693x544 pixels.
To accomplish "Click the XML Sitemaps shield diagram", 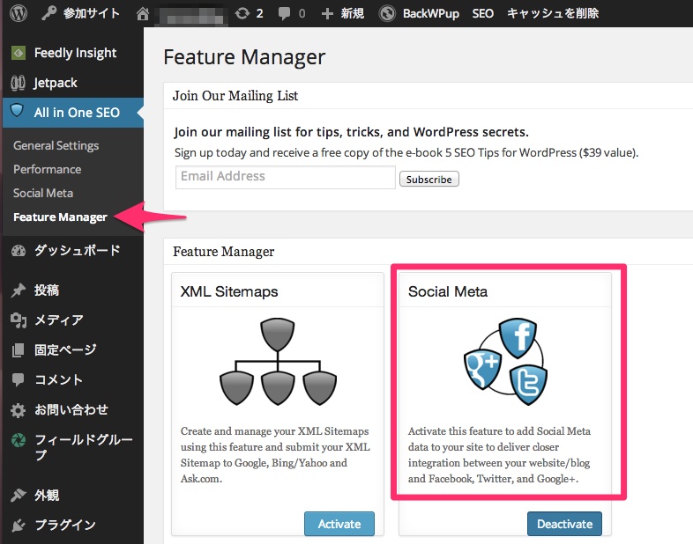I will coord(278,362).
